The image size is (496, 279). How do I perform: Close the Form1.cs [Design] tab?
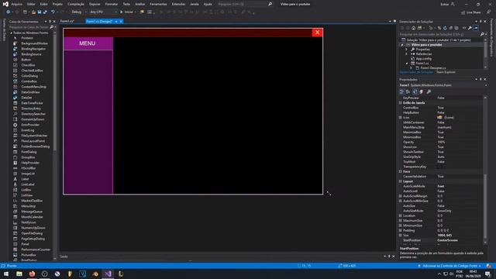[x=121, y=22]
